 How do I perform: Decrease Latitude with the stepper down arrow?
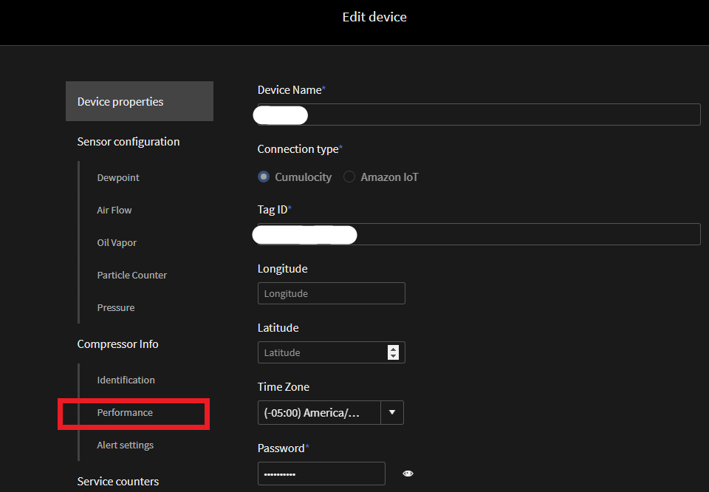[x=394, y=356]
